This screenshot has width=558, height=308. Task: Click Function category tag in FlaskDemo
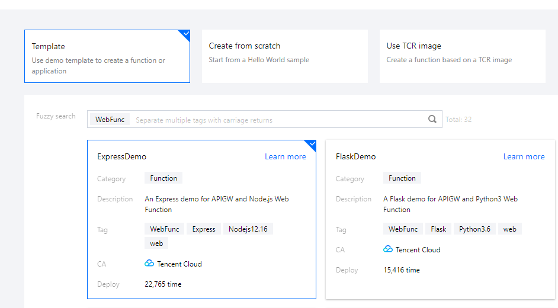tap(402, 178)
